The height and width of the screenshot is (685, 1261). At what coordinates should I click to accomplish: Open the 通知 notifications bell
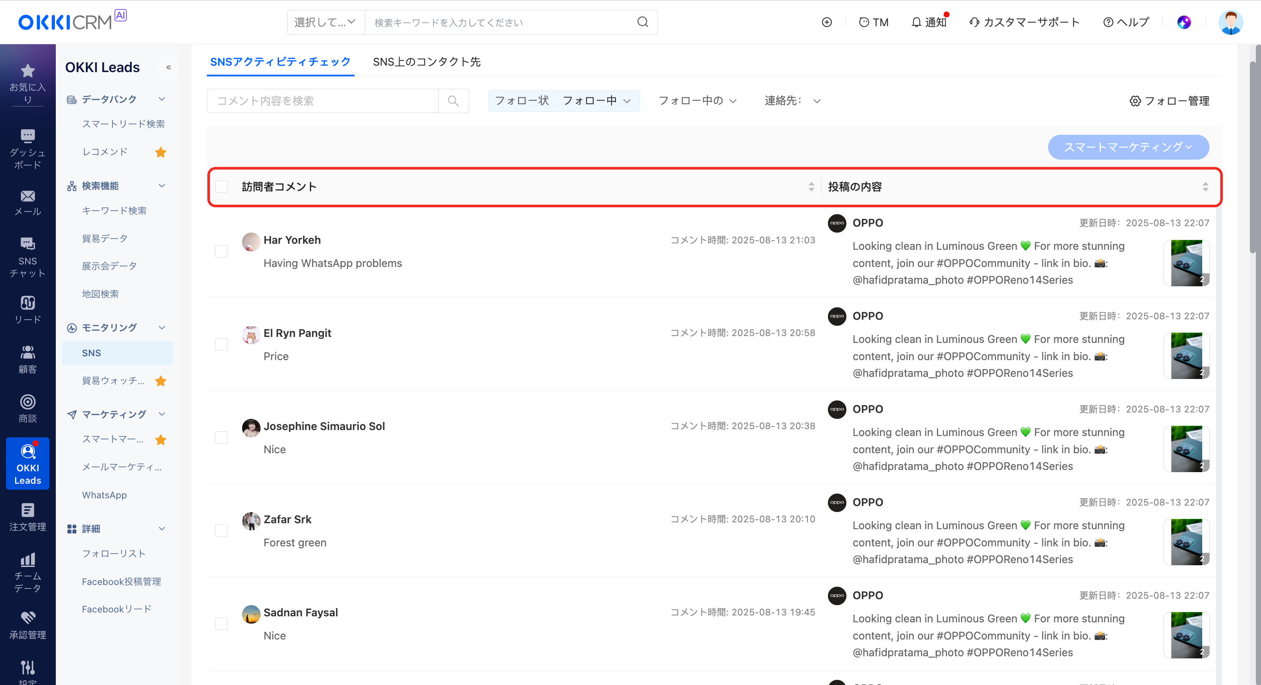(929, 22)
